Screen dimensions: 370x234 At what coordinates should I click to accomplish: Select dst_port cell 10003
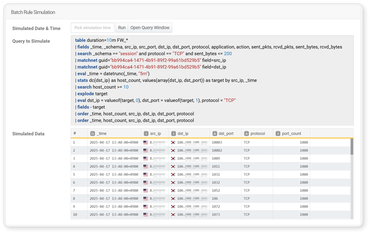pos(225,143)
